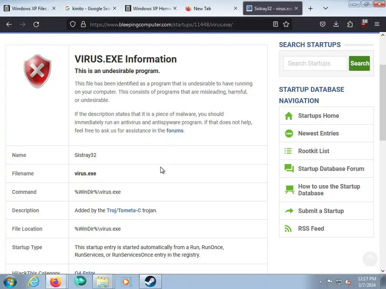Click the Rootkit List bullet-list icon
The height and width of the screenshot is (289, 386).
[x=288, y=151]
